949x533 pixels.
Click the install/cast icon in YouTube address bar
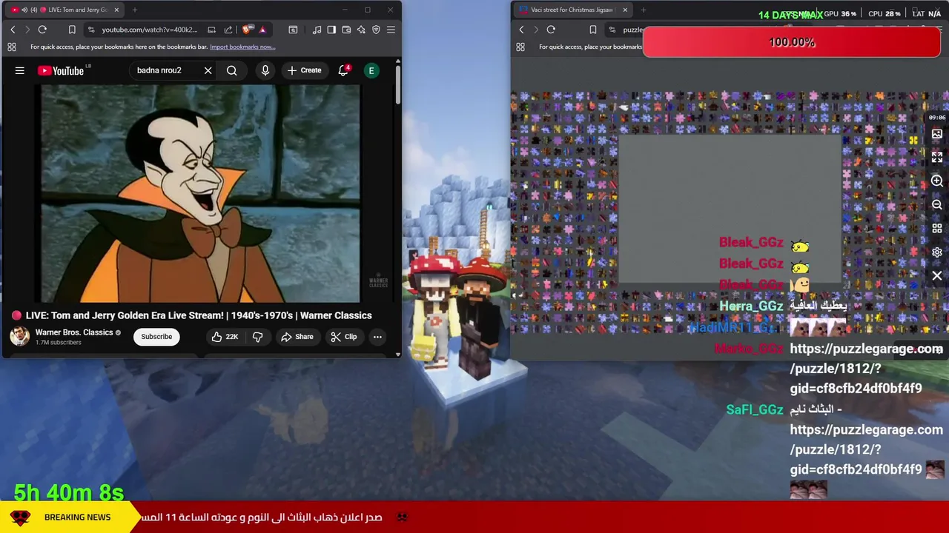[x=211, y=30]
